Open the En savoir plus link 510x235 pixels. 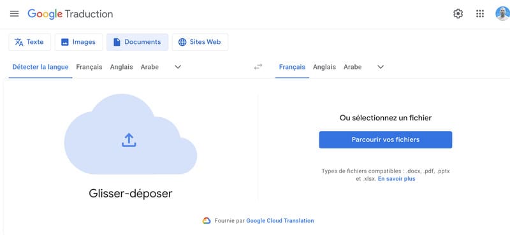coord(397,179)
